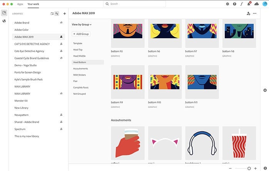Switch to the Apps tab
This screenshot has height=171, width=269.
point(20,4)
